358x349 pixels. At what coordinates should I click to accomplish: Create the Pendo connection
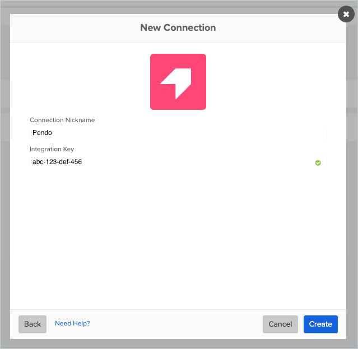coord(320,324)
